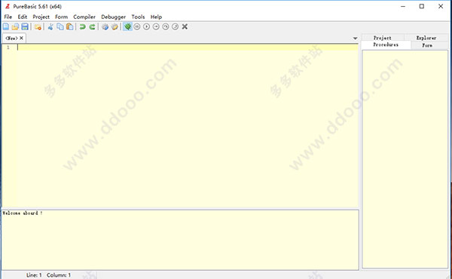Click the Paste clipboard icon
The image size is (452, 279).
[x=69, y=27]
